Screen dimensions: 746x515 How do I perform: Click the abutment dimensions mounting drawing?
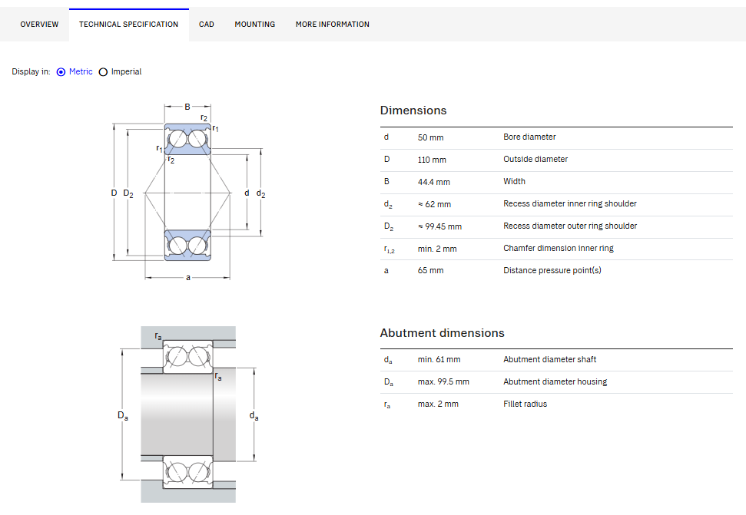[x=188, y=414]
